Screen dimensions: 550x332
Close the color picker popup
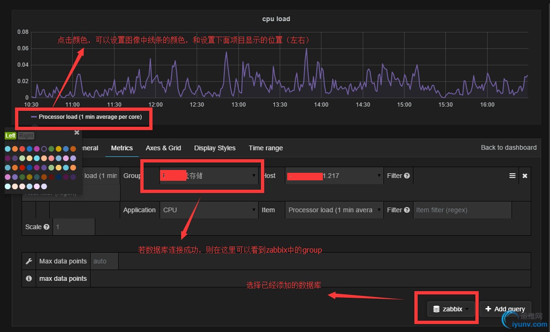[77, 132]
